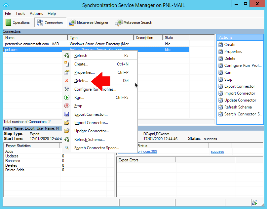Screen dimensions: 267x209
Task: Click the status bar icon at bottom right
Action: coord(255,202)
